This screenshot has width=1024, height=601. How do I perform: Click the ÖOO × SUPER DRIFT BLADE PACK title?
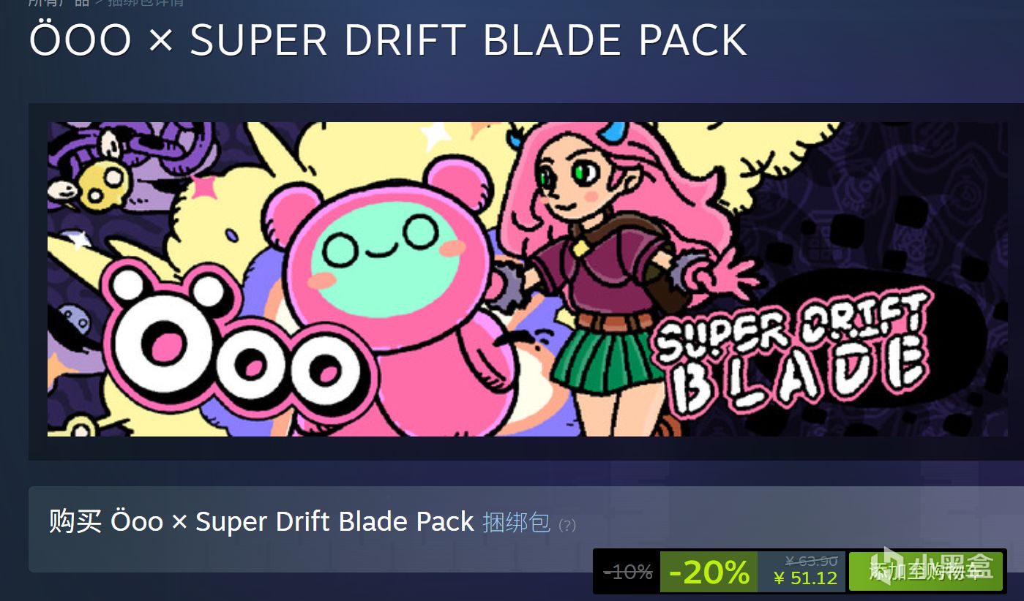tap(388, 39)
